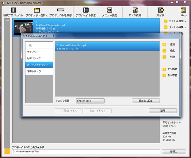Image resolution: width=191 pixels, height=158 pixels.
Task: Select the ビデオソース (Video sources) tab
Action: 39,59
